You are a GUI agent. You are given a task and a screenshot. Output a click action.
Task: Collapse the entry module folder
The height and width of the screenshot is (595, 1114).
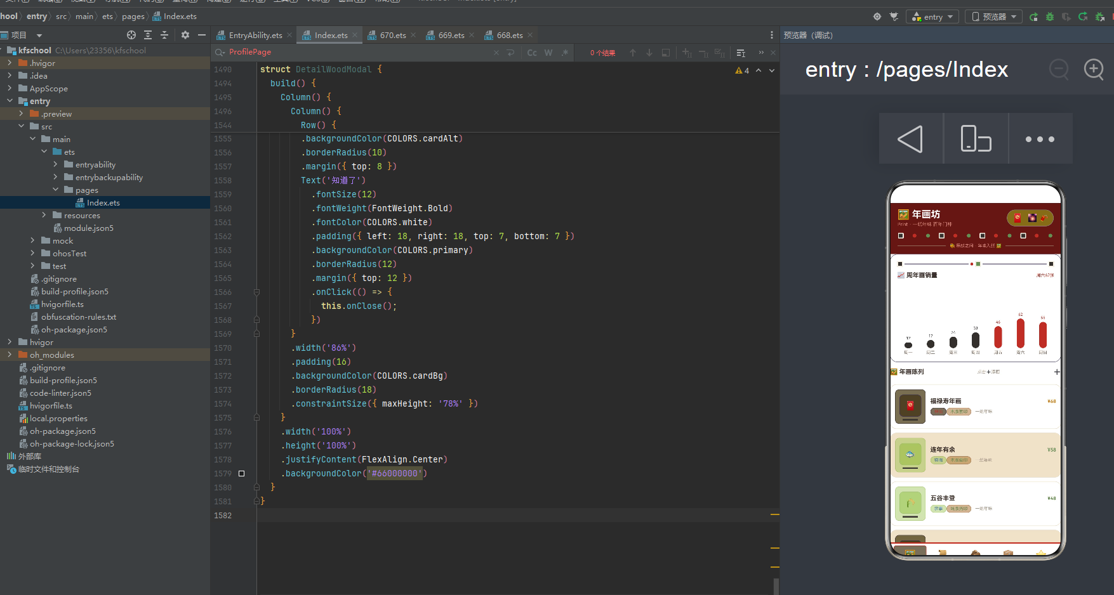pyautogui.click(x=10, y=101)
